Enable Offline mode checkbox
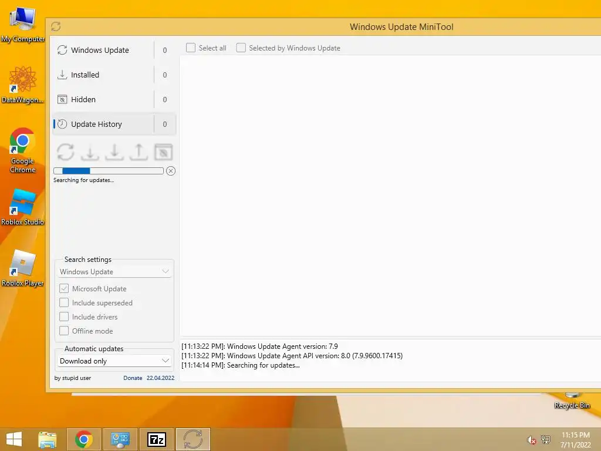The image size is (601, 451). click(64, 331)
